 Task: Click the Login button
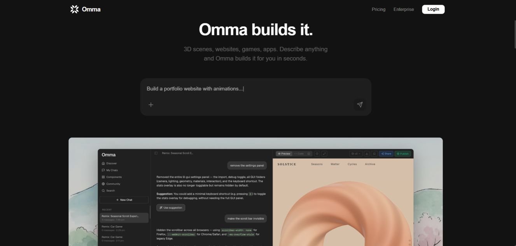pos(433,9)
